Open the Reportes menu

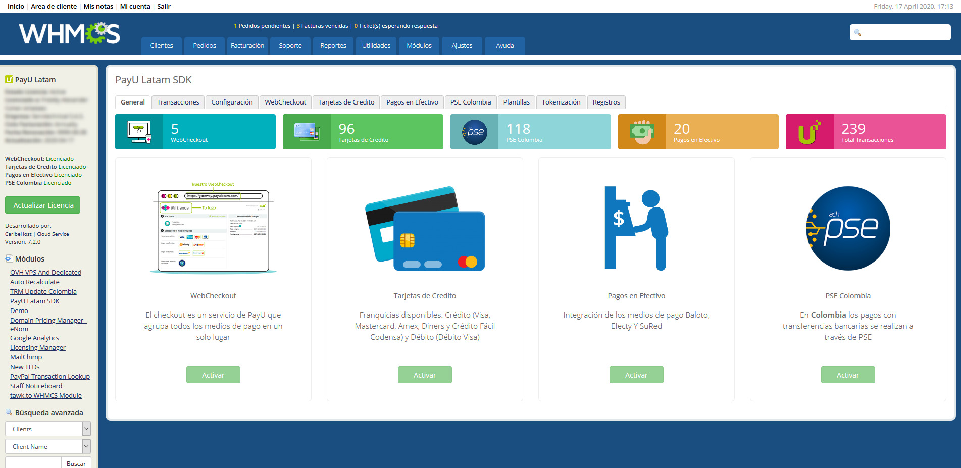coord(333,45)
